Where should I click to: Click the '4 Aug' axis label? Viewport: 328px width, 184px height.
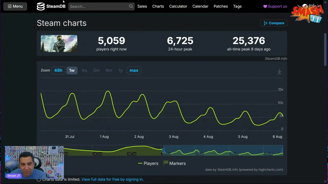pyautogui.click(x=208, y=137)
